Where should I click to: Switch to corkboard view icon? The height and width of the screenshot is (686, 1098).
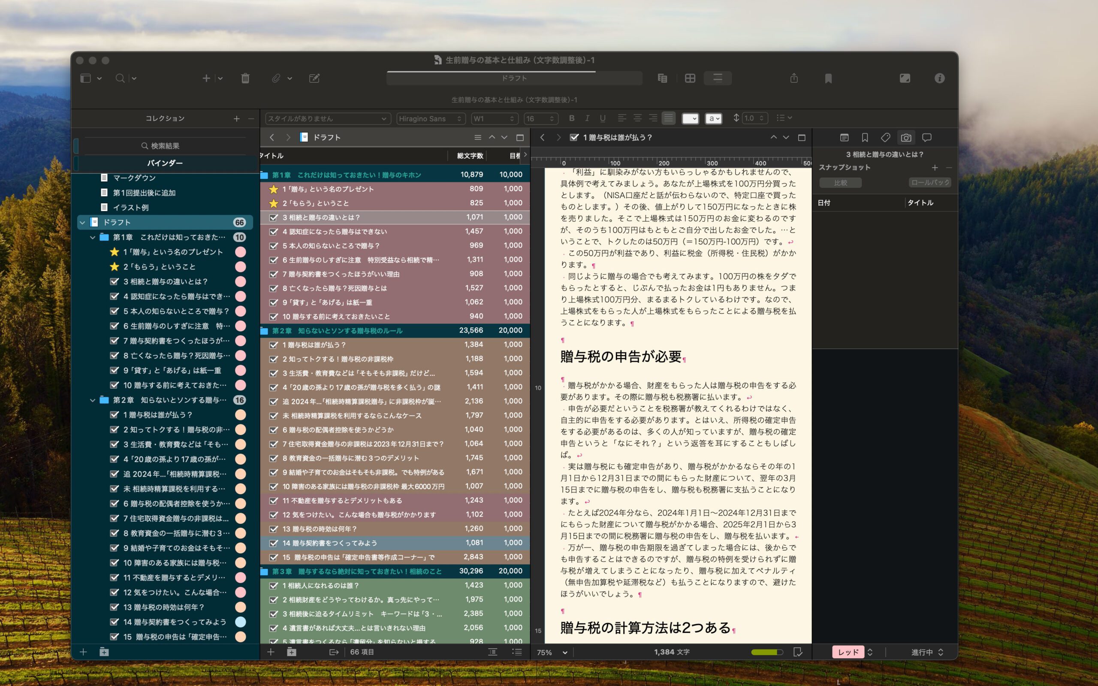(690, 79)
